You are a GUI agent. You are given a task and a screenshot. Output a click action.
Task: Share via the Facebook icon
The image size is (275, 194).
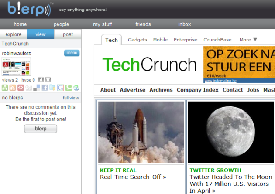point(45,88)
